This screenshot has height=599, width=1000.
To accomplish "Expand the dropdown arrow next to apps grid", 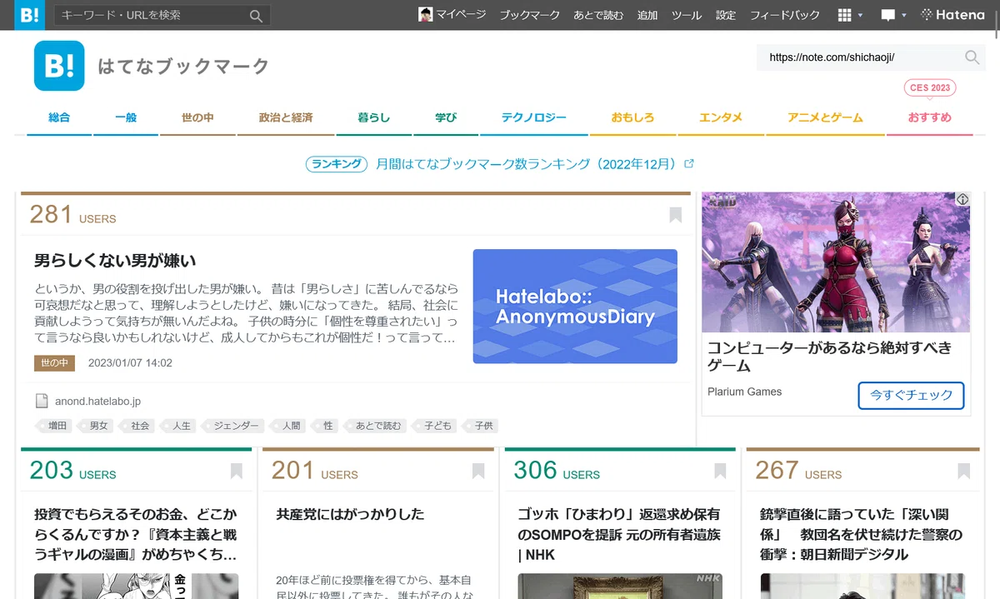I will 860,16.
